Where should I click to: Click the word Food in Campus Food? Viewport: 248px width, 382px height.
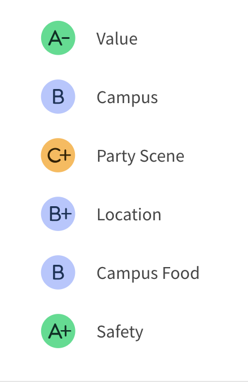pyautogui.click(x=181, y=273)
